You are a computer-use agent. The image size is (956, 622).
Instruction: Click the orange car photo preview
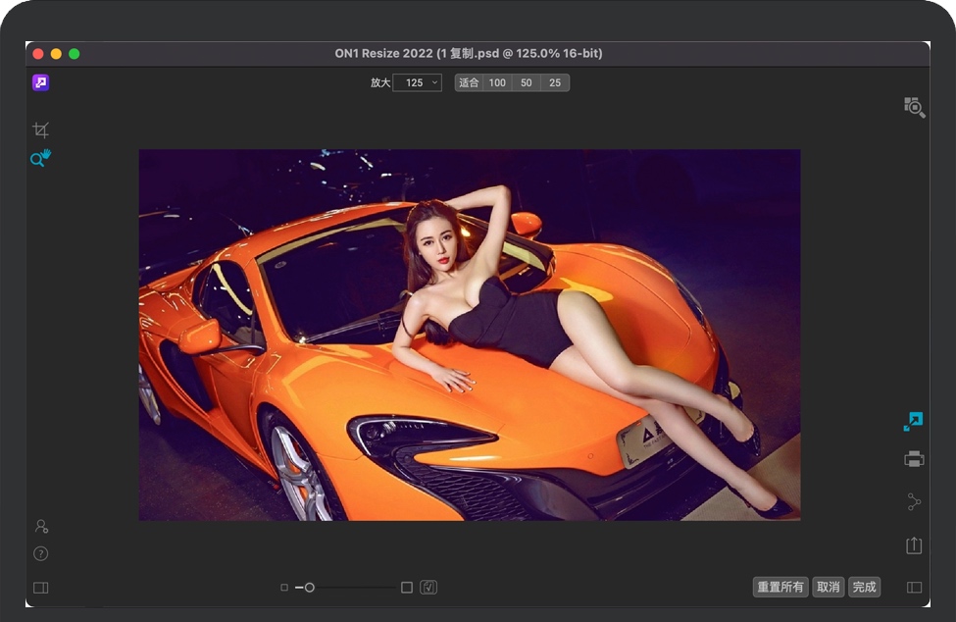tap(470, 335)
